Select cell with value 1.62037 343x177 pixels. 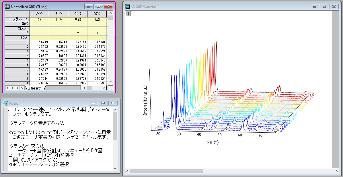coord(59,60)
